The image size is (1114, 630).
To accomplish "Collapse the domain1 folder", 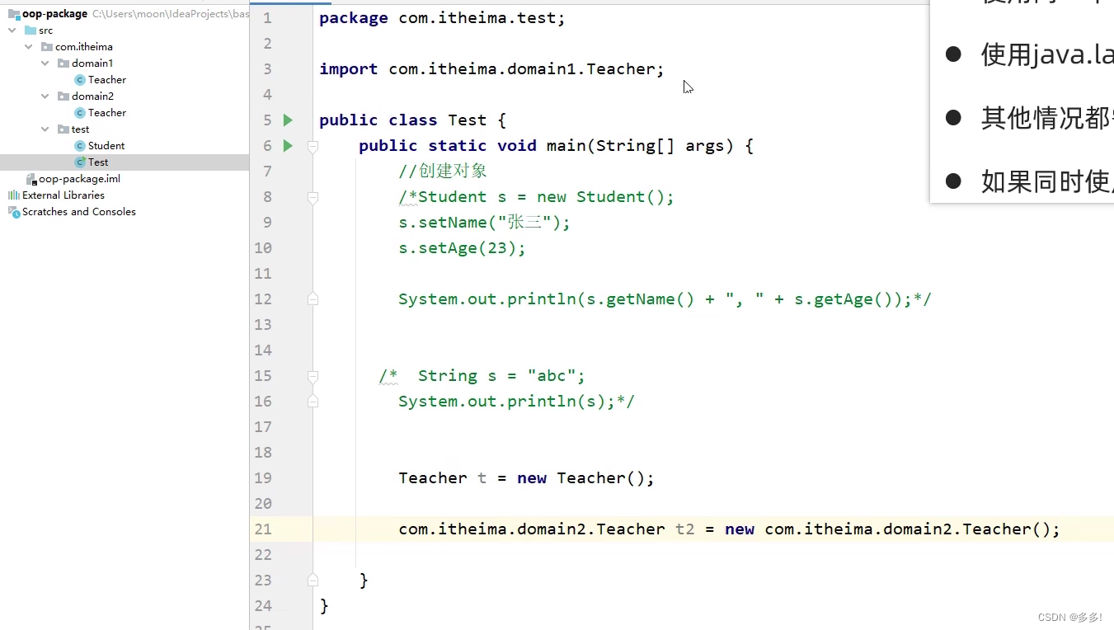I will [45, 63].
